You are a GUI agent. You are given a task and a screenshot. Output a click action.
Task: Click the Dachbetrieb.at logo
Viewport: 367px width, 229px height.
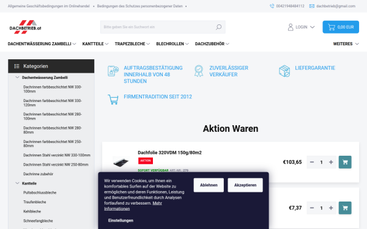pos(25,27)
